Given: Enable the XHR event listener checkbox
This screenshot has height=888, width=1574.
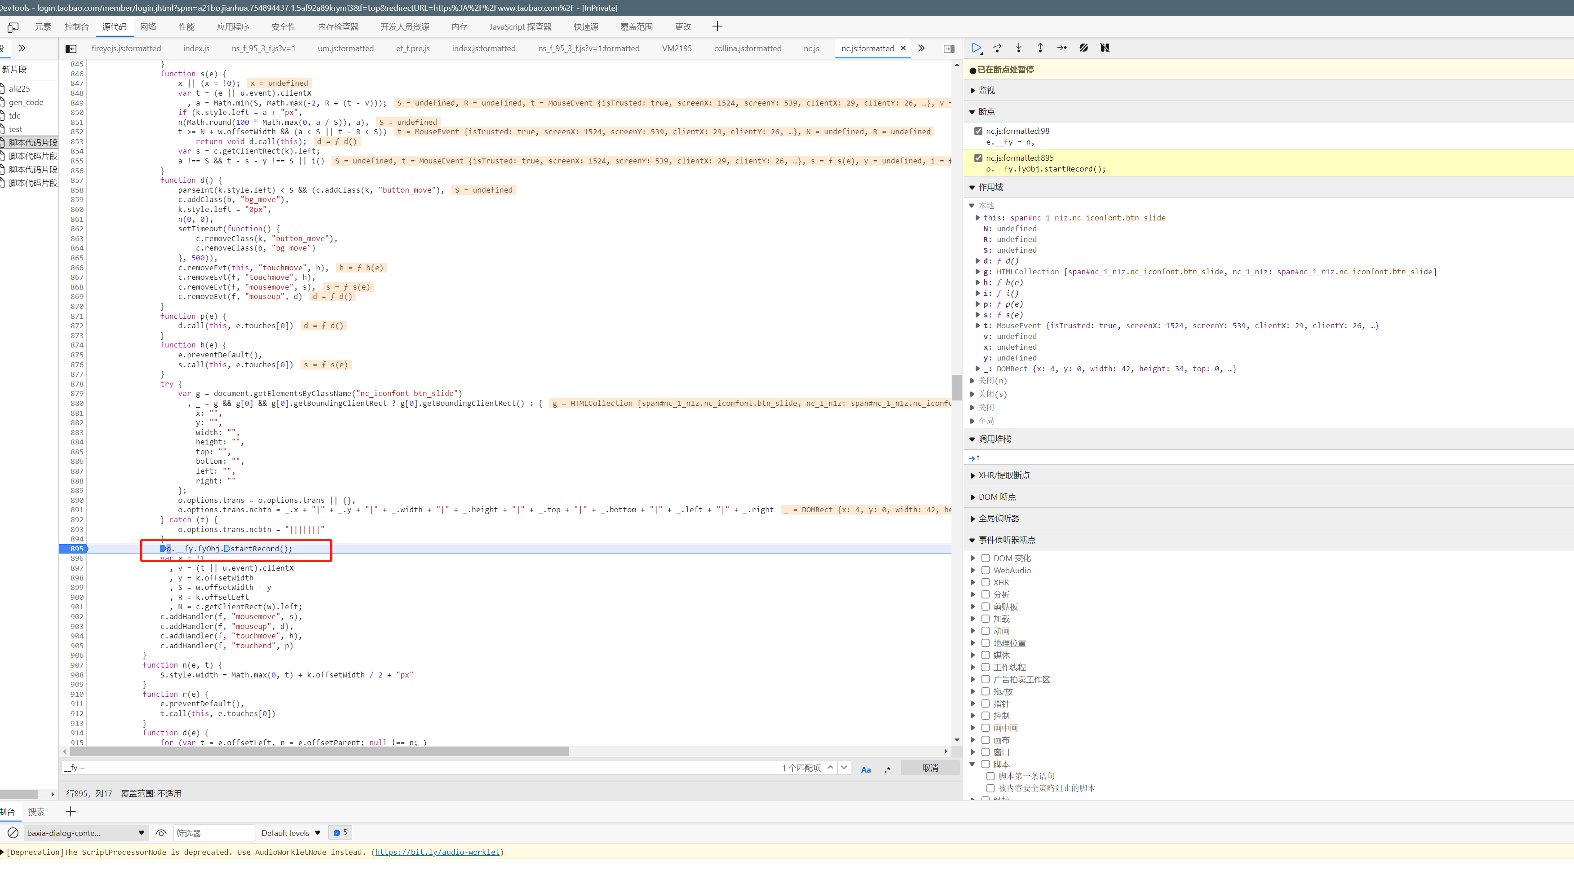Looking at the screenshot, I should (985, 582).
